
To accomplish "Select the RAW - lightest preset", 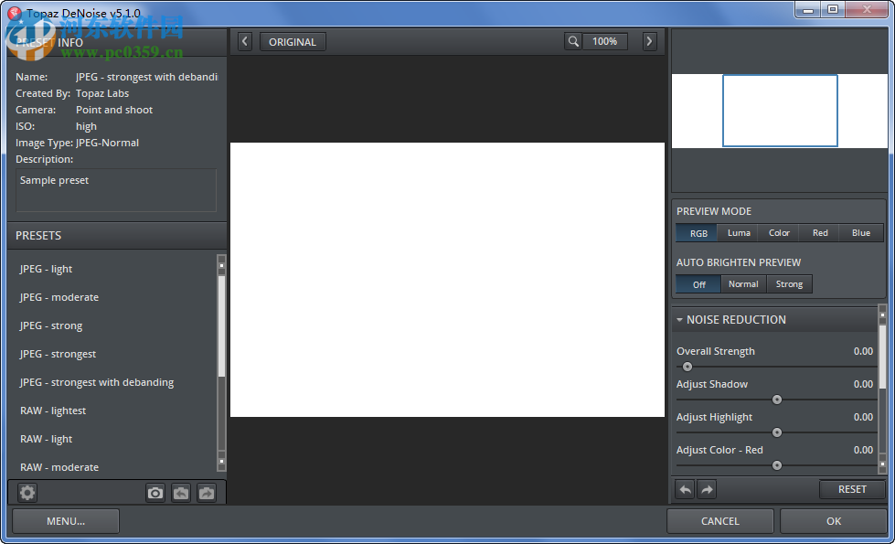I will pyautogui.click(x=52, y=411).
